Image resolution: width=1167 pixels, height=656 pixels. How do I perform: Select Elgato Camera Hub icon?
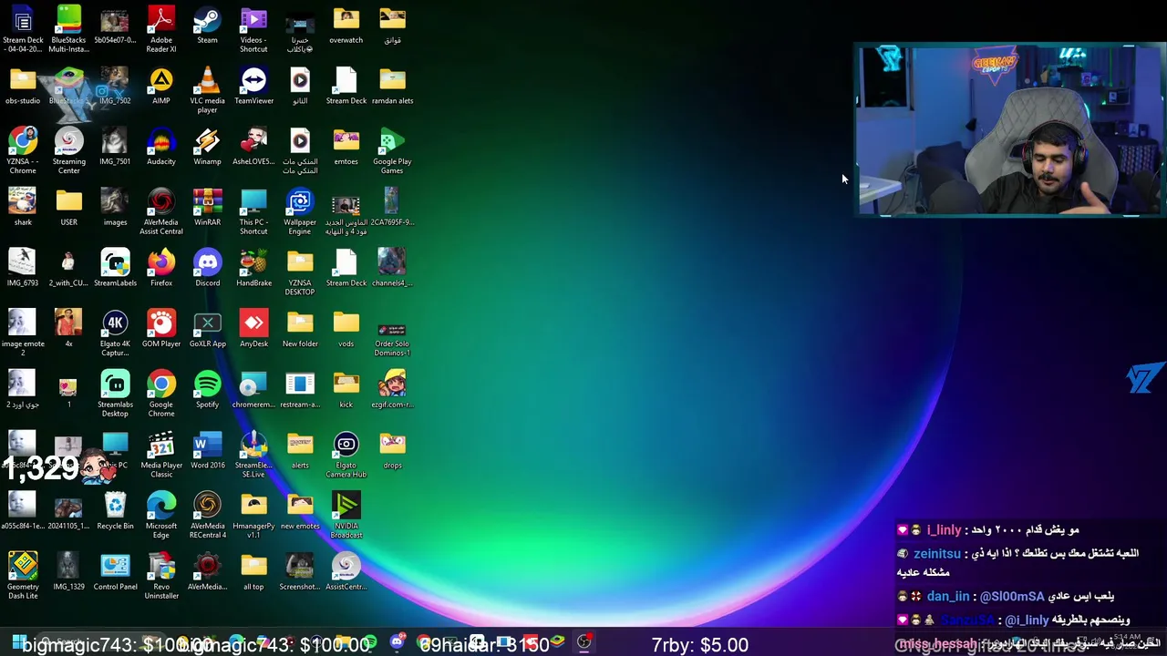pyautogui.click(x=346, y=455)
